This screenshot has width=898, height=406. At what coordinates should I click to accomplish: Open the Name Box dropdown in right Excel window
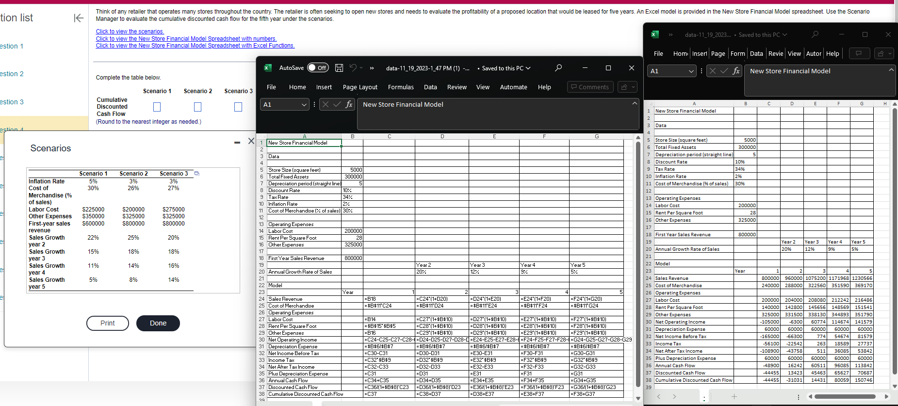click(x=692, y=71)
